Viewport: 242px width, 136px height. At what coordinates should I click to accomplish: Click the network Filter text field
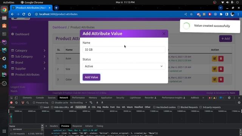coord(24,107)
